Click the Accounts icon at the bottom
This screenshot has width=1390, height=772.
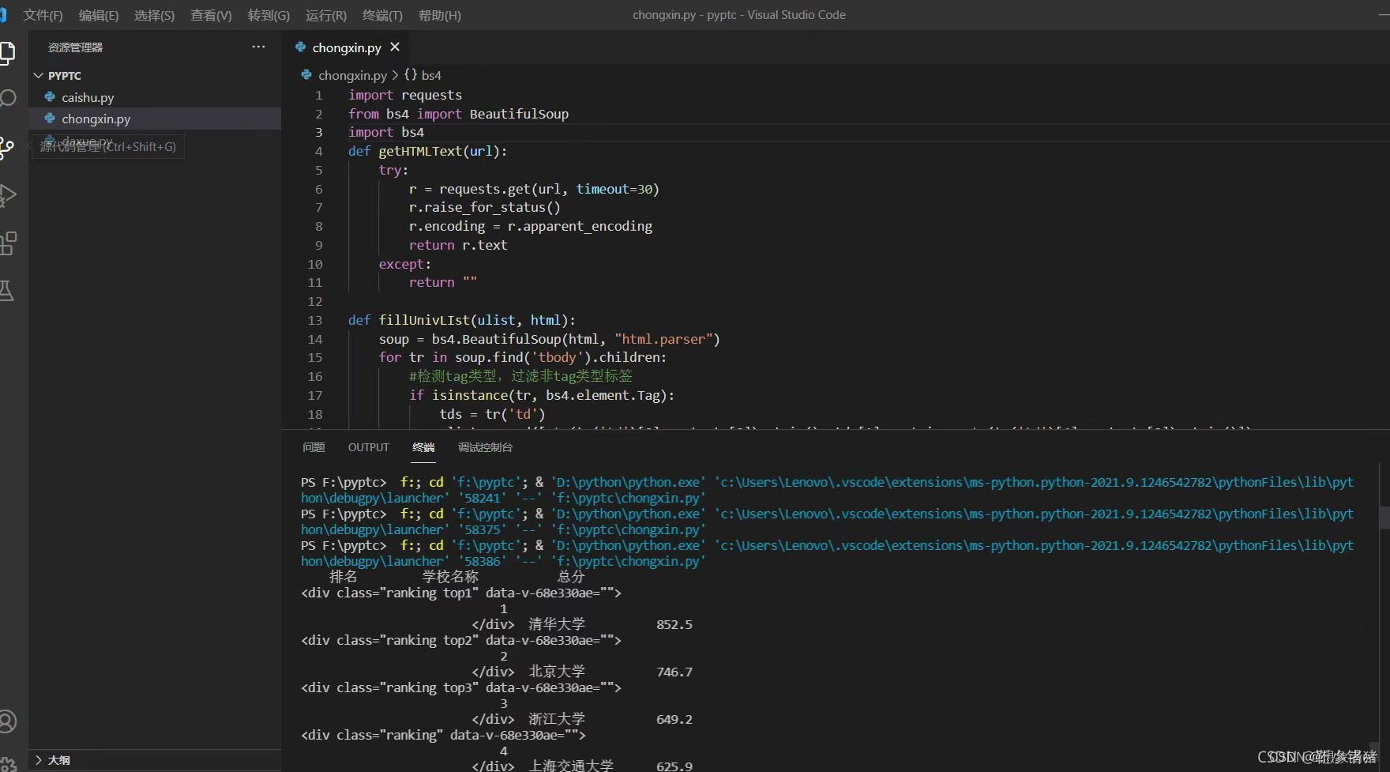8,721
